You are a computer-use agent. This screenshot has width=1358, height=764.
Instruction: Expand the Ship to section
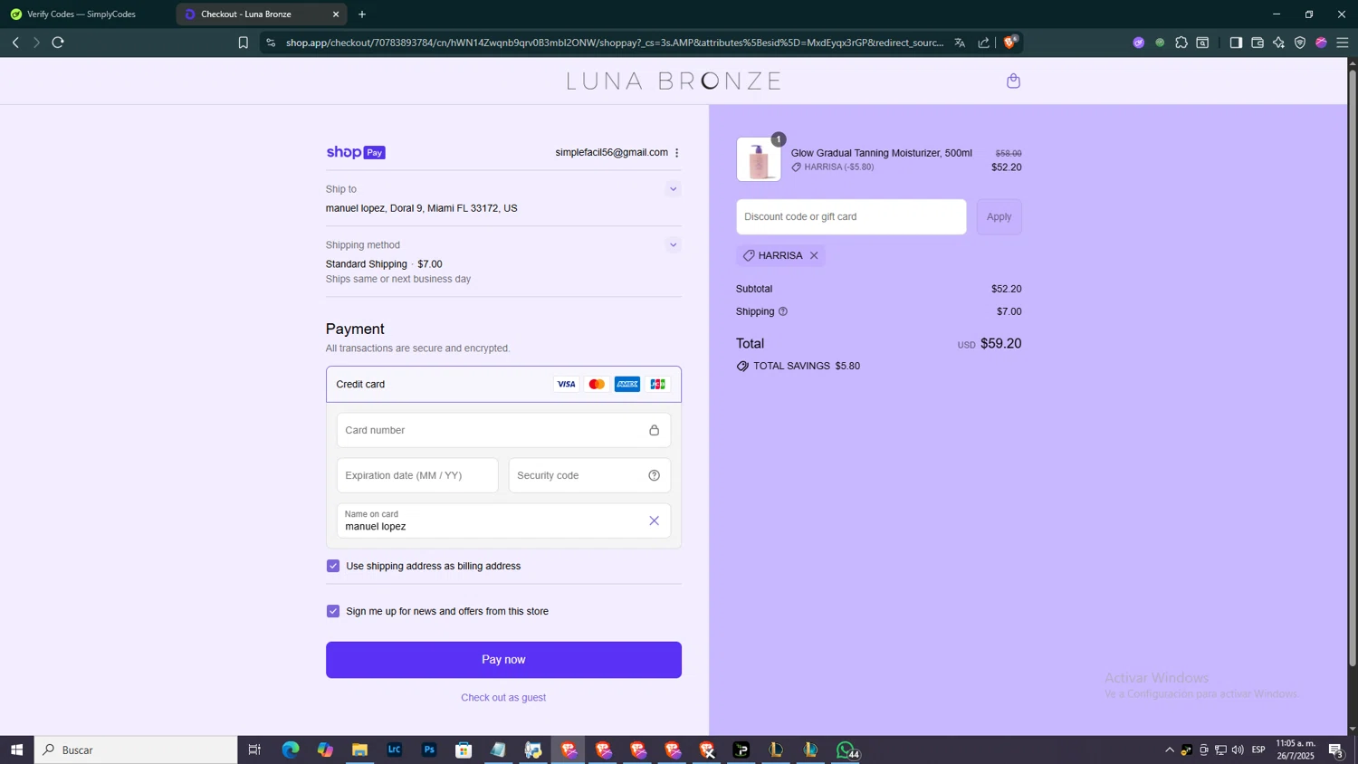673,189
